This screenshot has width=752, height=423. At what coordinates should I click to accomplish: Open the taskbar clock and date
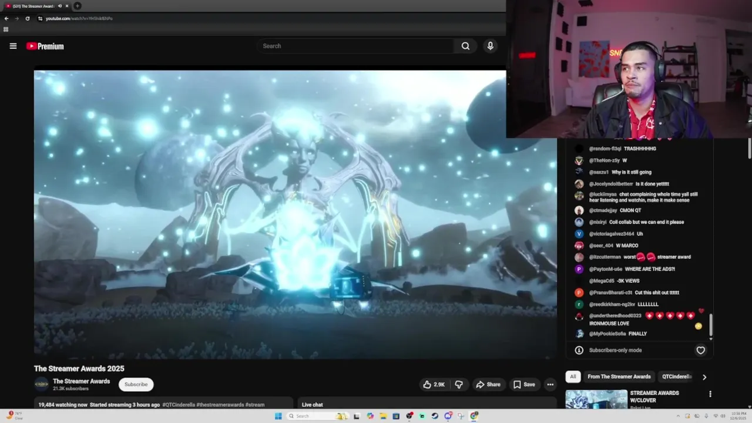pyautogui.click(x=738, y=416)
